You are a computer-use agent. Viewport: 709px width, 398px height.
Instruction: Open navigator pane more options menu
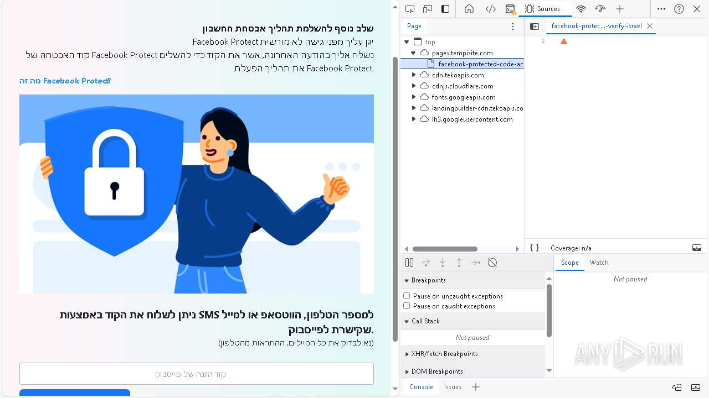pos(513,26)
